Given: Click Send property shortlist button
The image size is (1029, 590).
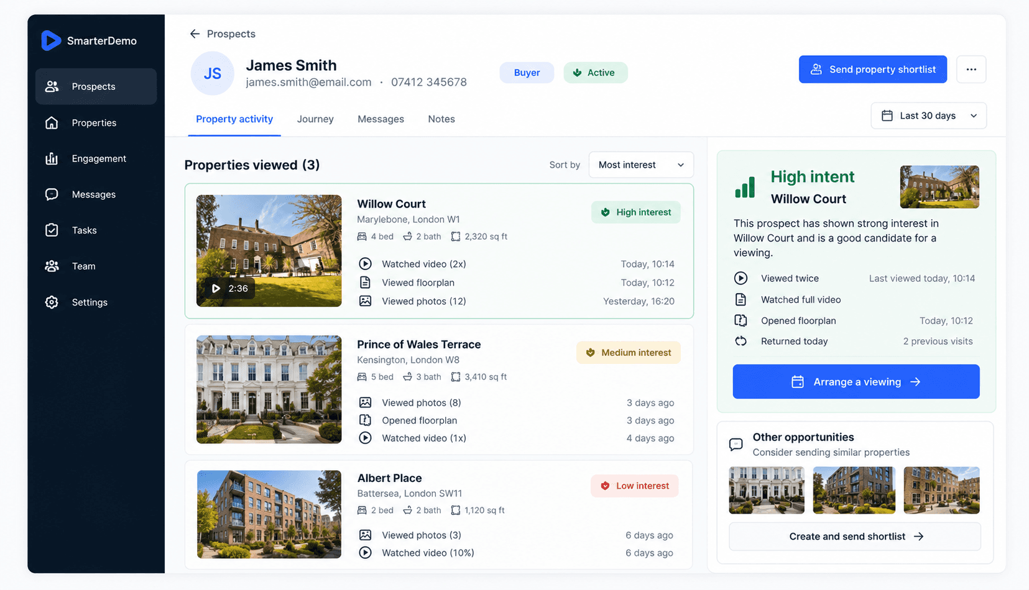Looking at the screenshot, I should (873, 69).
